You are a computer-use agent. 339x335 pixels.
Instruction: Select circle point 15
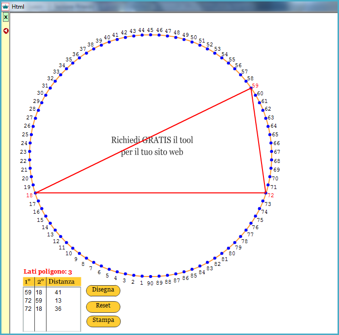pyautogui.click(x=46, y=216)
